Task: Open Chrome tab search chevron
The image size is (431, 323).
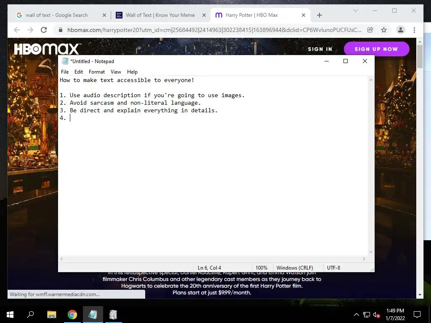Action: pos(355,11)
